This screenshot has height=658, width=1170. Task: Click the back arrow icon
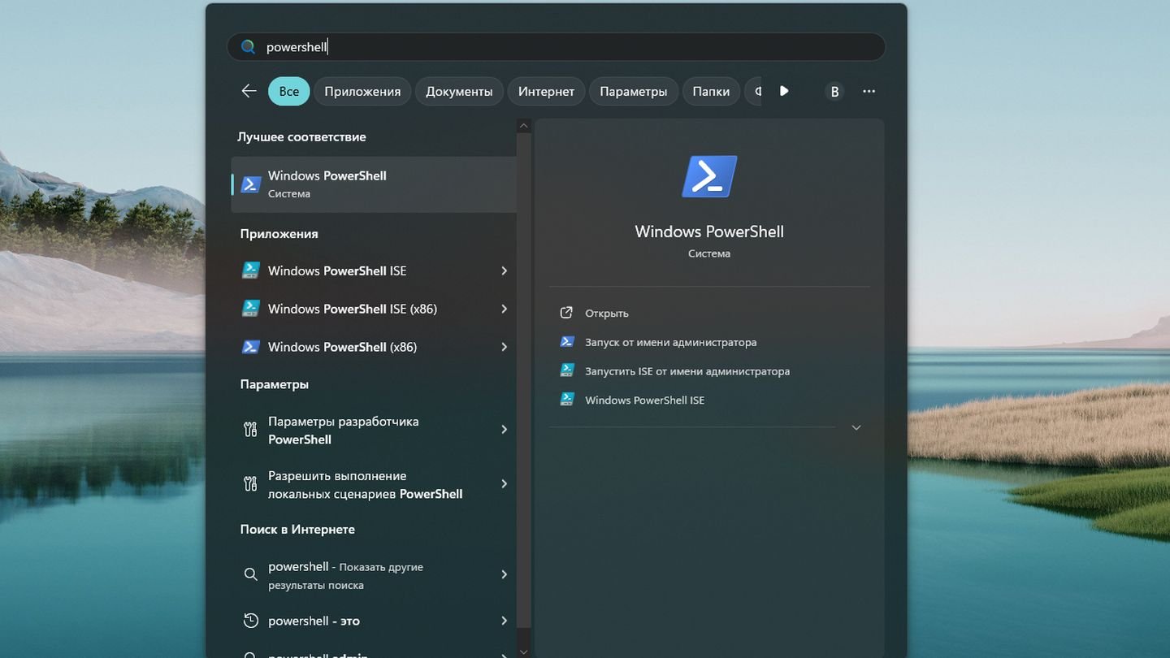point(249,91)
